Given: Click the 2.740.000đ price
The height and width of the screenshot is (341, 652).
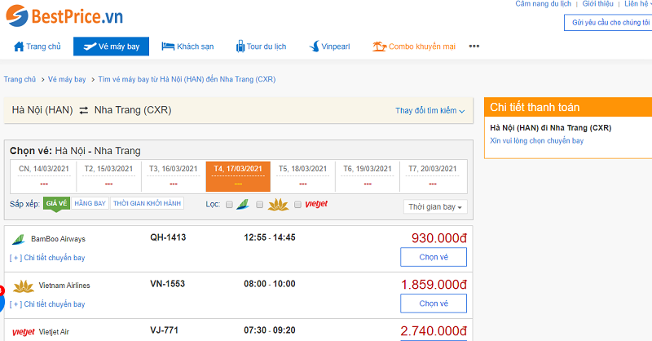Looking at the screenshot, I should click(434, 331).
